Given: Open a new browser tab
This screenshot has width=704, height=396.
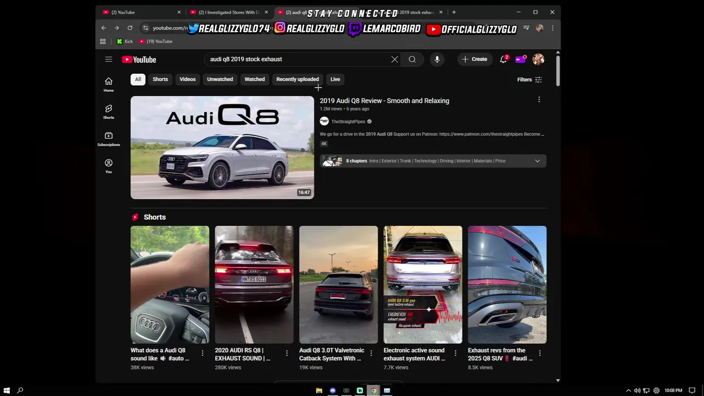Looking at the screenshot, I should 454,12.
